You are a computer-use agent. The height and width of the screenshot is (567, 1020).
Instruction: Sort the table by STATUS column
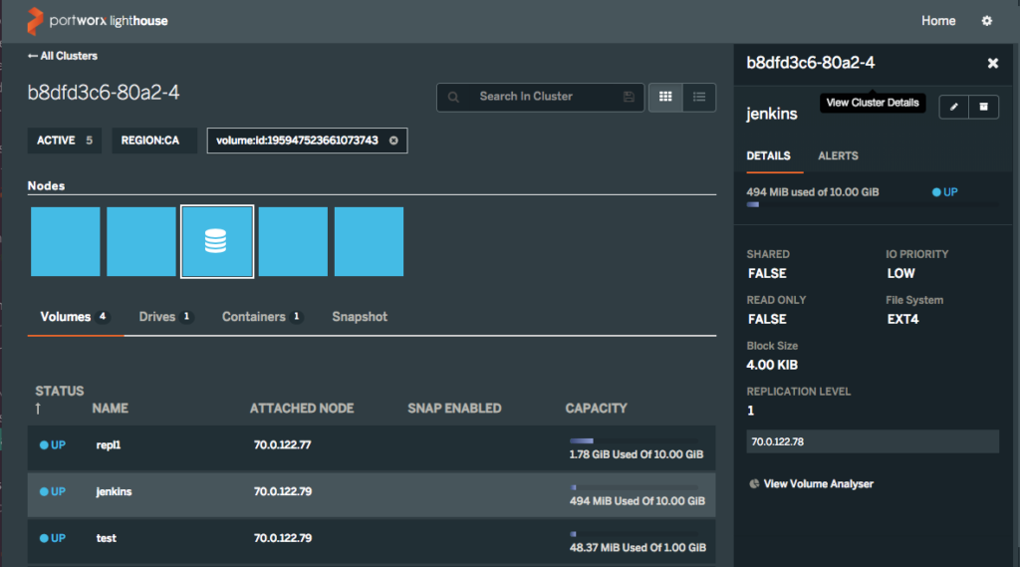[x=60, y=391]
